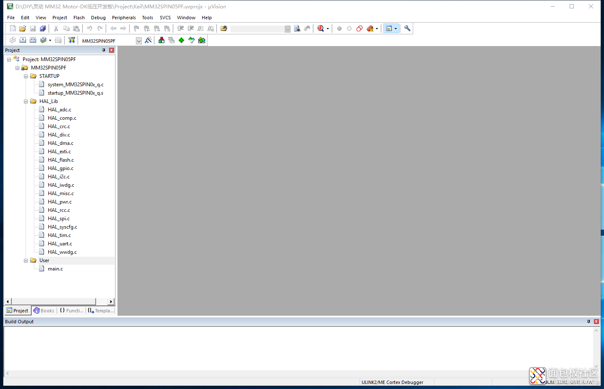The width and height of the screenshot is (604, 389).
Task: Click the Kill All Breakpoints icon
Action: tap(370, 28)
